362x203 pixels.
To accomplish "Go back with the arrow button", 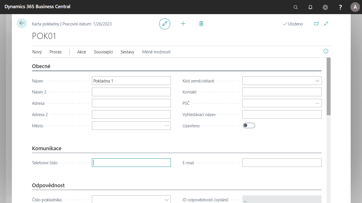I will pos(22,23).
